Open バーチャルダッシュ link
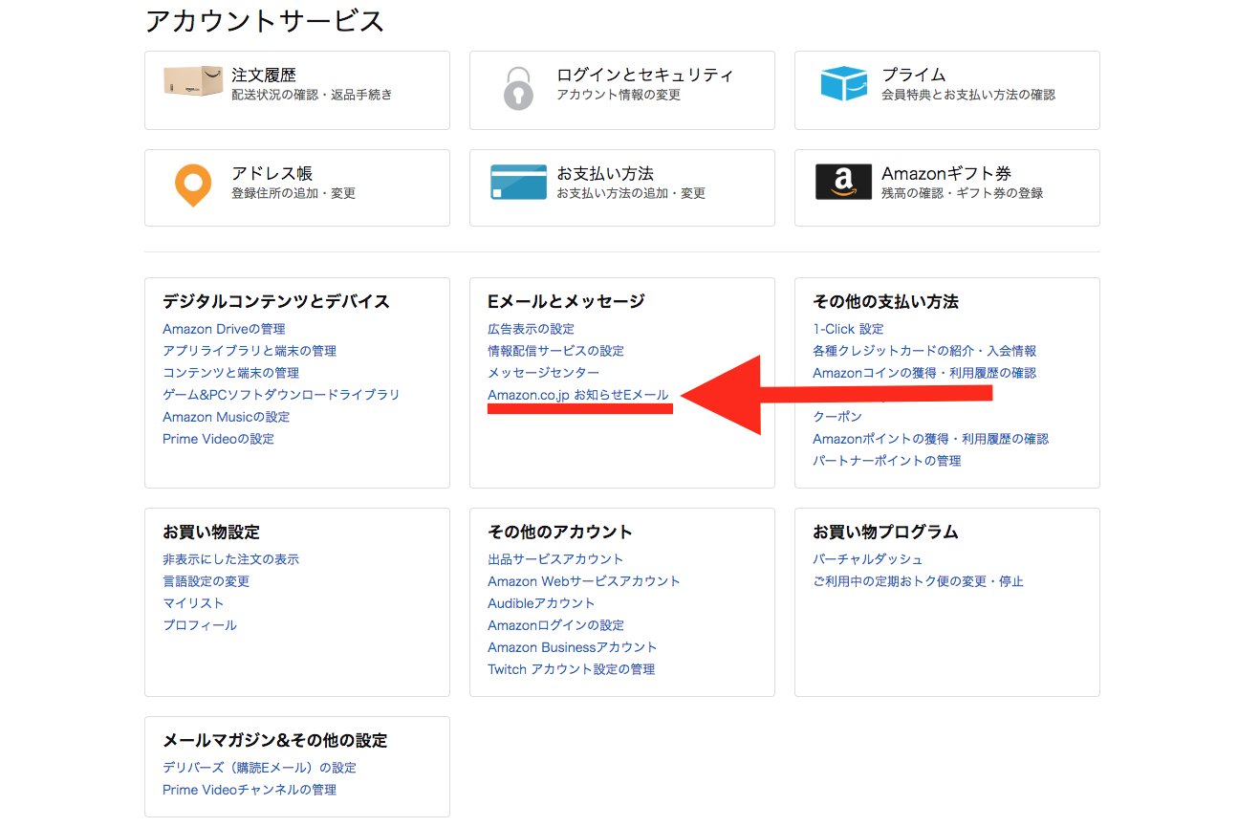 pyautogui.click(x=868, y=559)
